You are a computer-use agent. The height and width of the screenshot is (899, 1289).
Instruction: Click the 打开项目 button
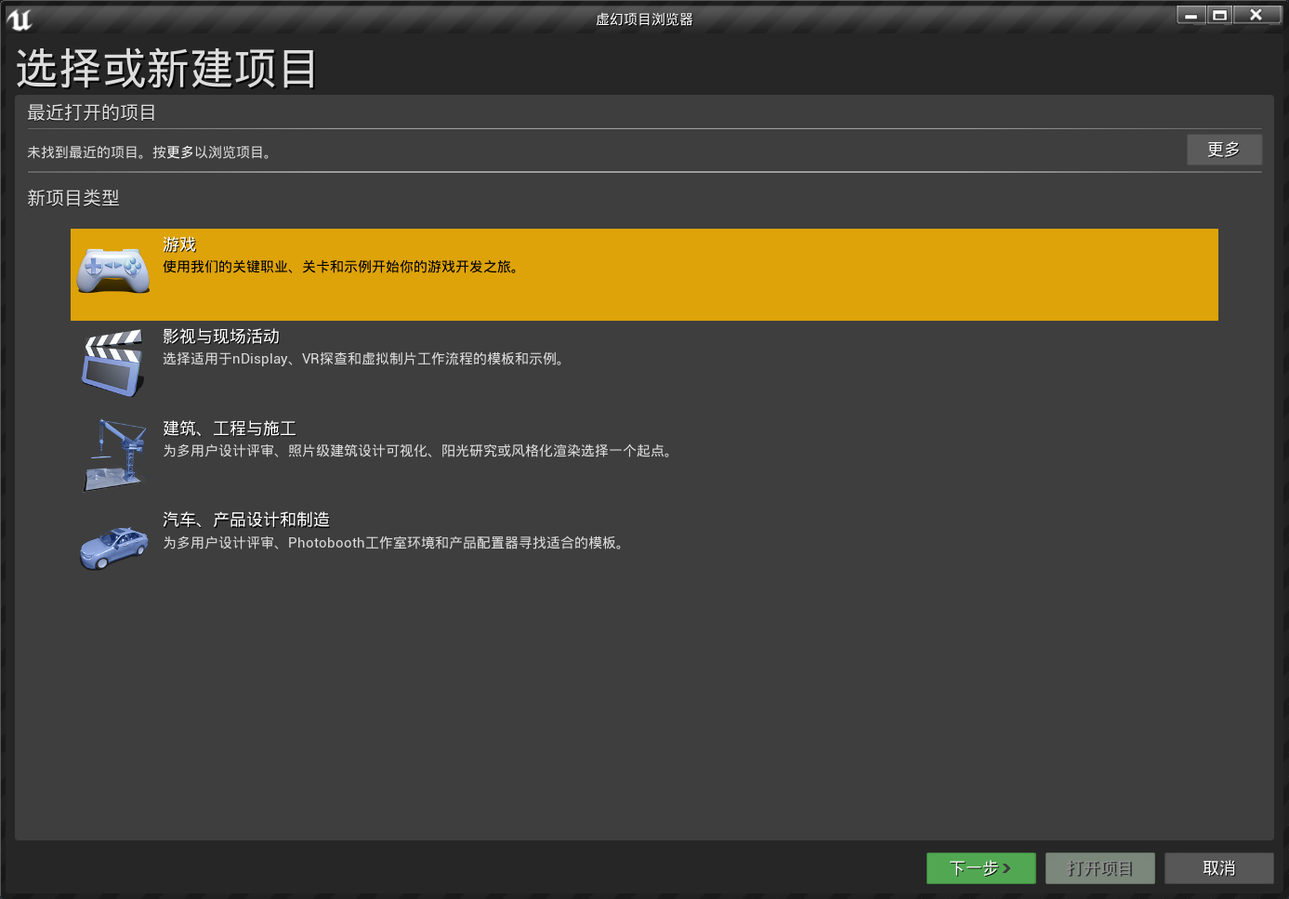pos(1099,868)
